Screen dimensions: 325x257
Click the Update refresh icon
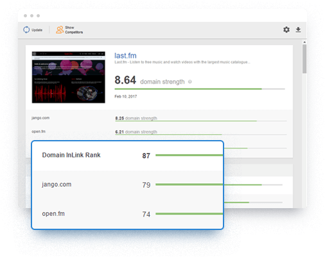[x=26, y=30]
